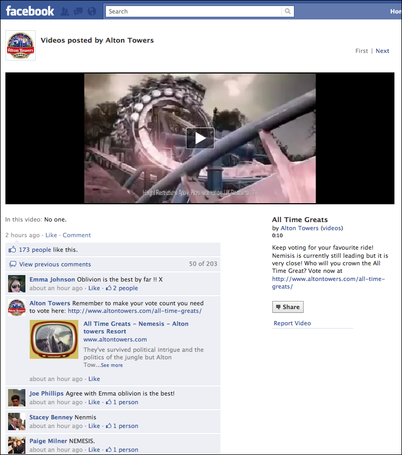Screen dimensions: 402x455
Task: Open altontowers.com/all-time-greats link in comment
Action: point(135,311)
